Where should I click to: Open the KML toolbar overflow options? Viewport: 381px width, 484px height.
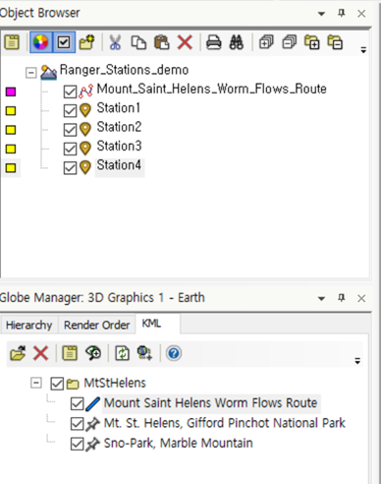click(357, 361)
